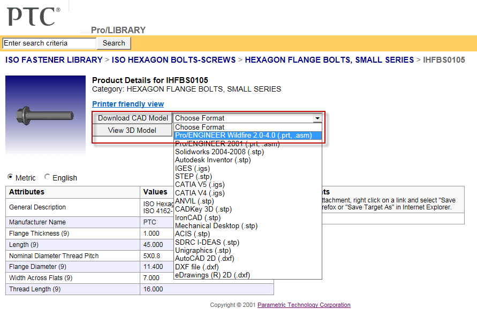477x316 pixels.
Task: Open the Choose Format dropdown arrow
Action: [317, 118]
